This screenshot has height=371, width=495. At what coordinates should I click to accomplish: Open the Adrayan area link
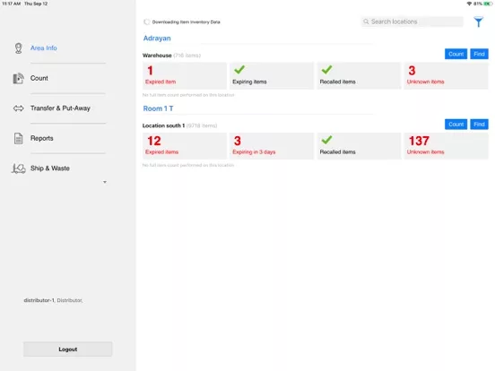click(157, 39)
